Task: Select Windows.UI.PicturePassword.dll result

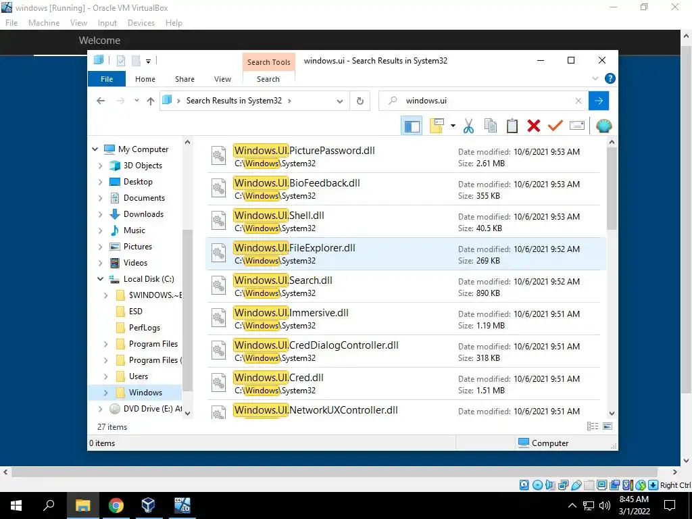Action: pos(405,157)
